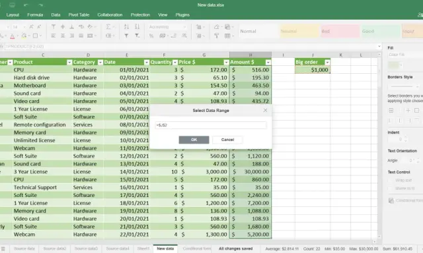
Task: Open named ranges icon
Action: click(x=108, y=36)
